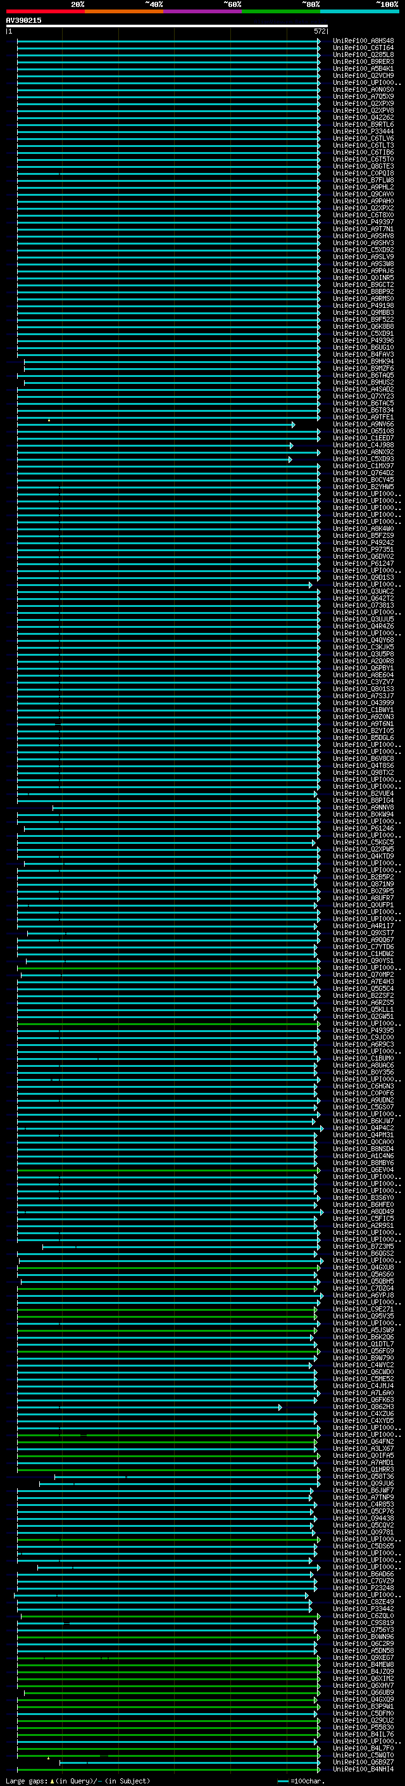Select hit label UniRef100_O94438
This screenshot has height=1786, width=405.
tap(363, 1519)
